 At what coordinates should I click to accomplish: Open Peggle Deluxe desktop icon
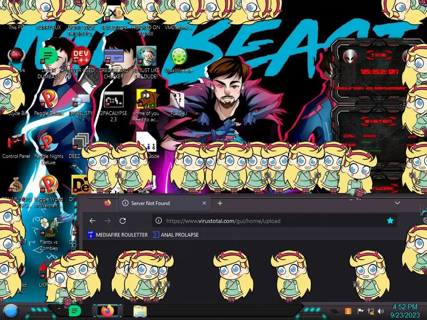(x=48, y=103)
